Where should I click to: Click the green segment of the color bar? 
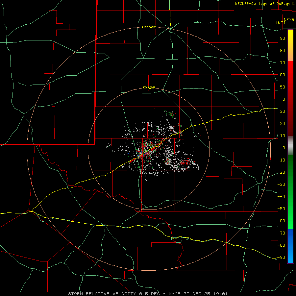click(290, 192)
